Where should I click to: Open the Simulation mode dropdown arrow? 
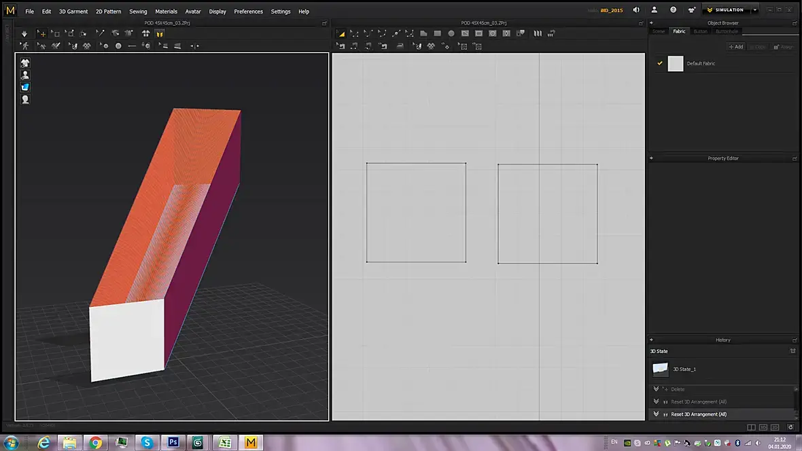[x=755, y=10]
